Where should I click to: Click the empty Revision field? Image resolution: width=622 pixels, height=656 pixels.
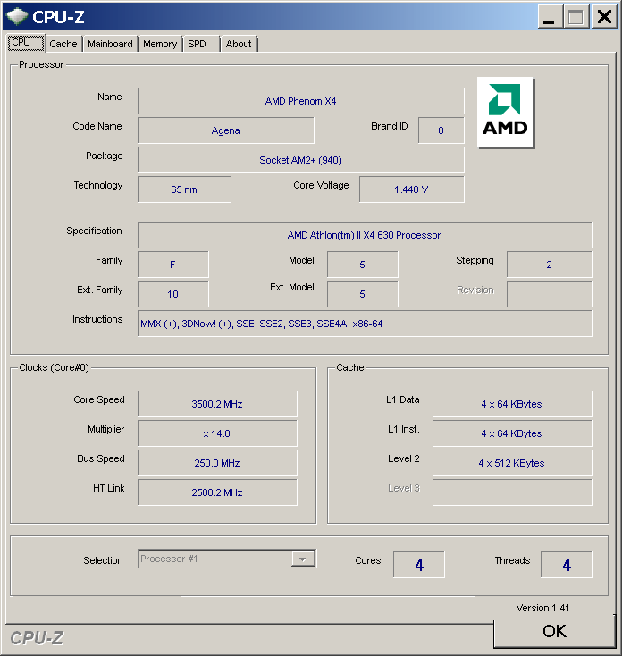550,294
